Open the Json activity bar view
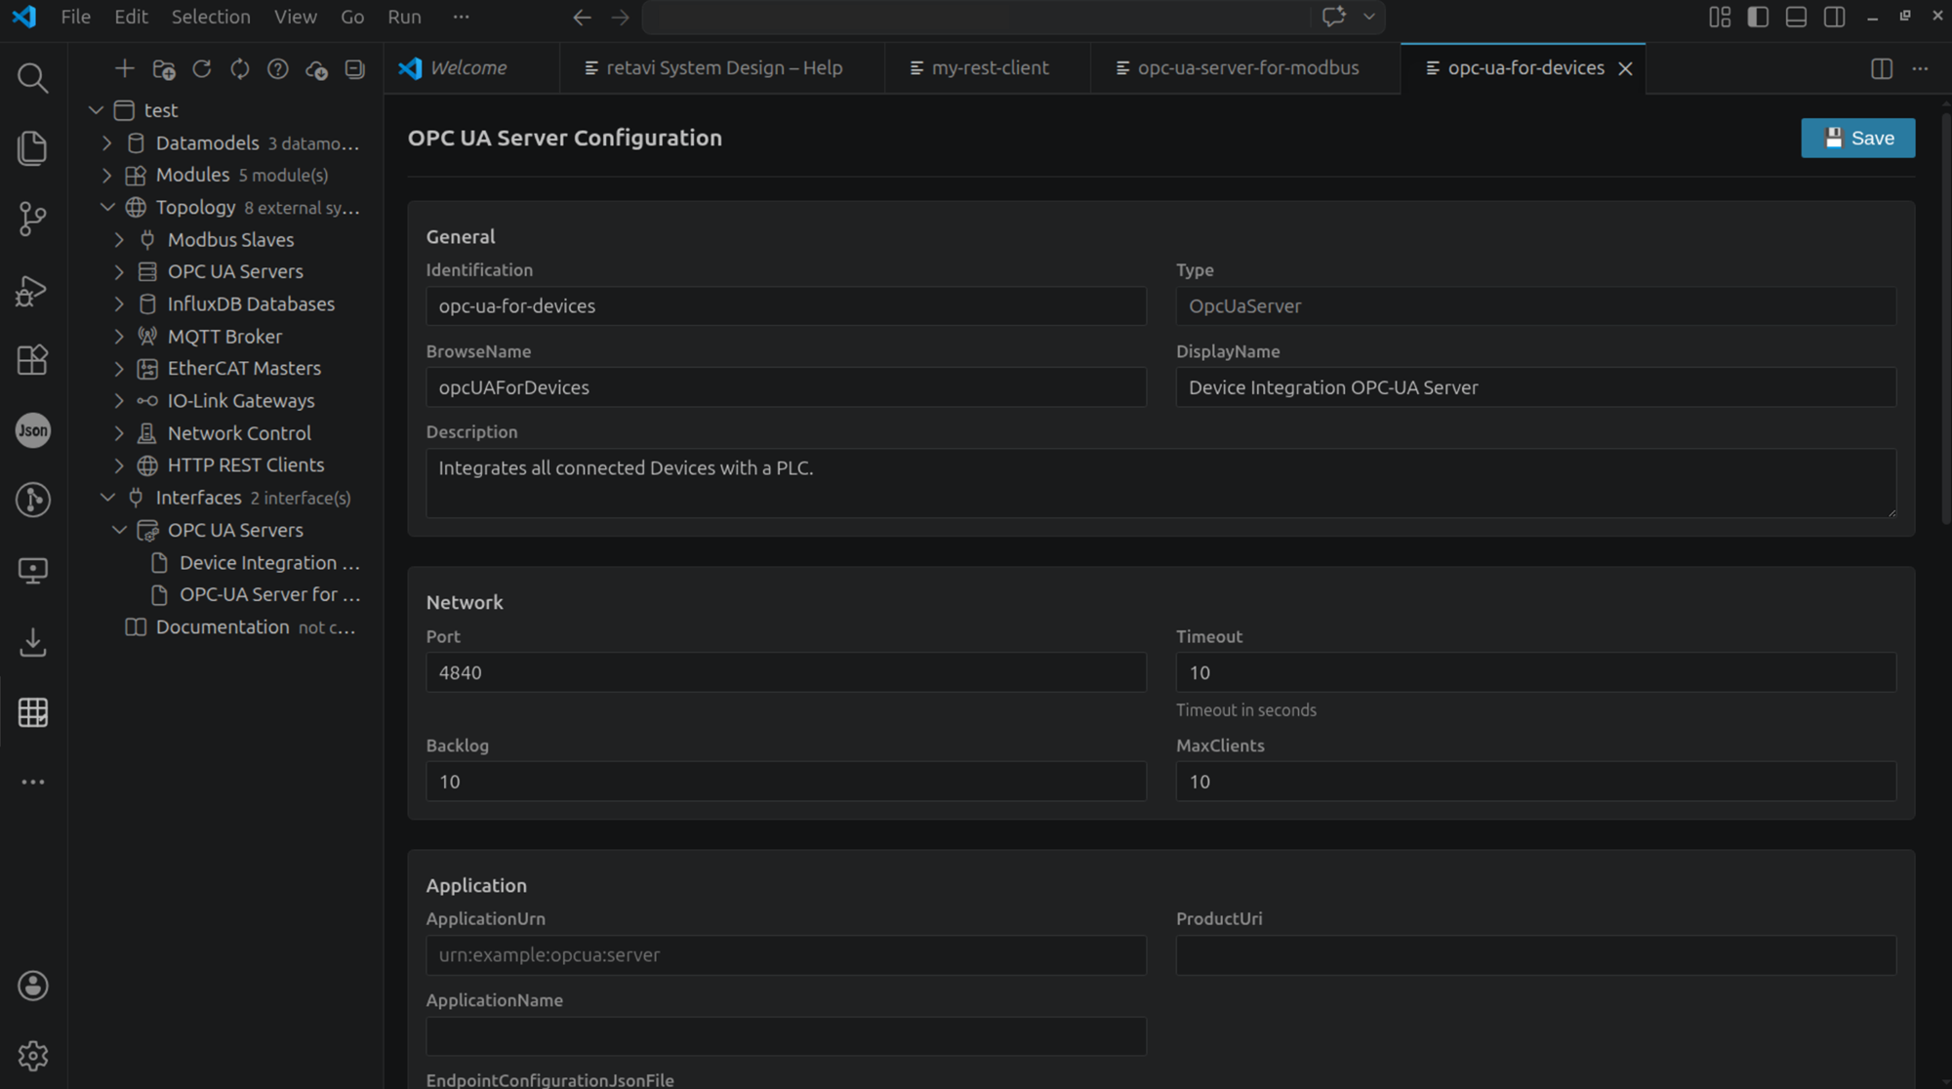The height and width of the screenshot is (1089, 1952). pos(33,430)
